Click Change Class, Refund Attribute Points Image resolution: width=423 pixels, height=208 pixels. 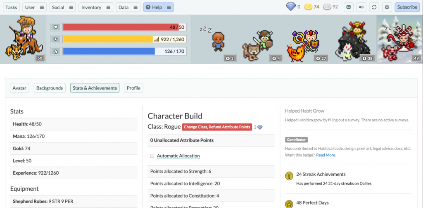pyautogui.click(x=217, y=127)
